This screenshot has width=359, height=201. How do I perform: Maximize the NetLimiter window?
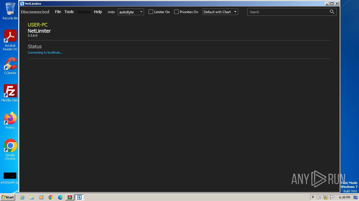pos(332,4)
